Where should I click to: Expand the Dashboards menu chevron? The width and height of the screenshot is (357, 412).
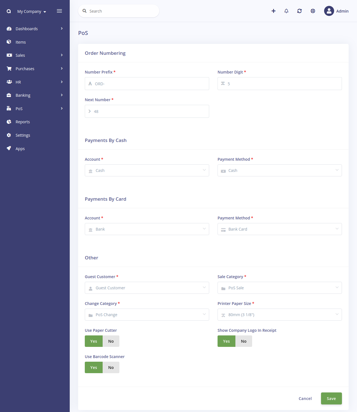(x=62, y=29)
